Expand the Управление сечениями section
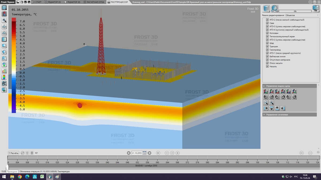This screenshot has height=180, width=321. (x=290, y=114)
